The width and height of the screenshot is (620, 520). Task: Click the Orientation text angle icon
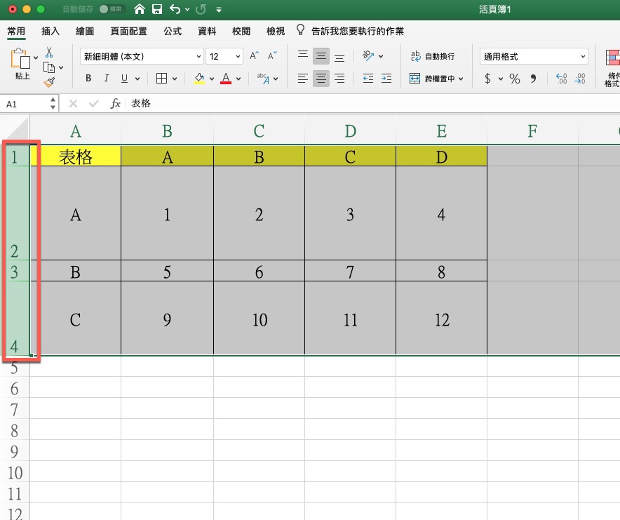point(368,56)
